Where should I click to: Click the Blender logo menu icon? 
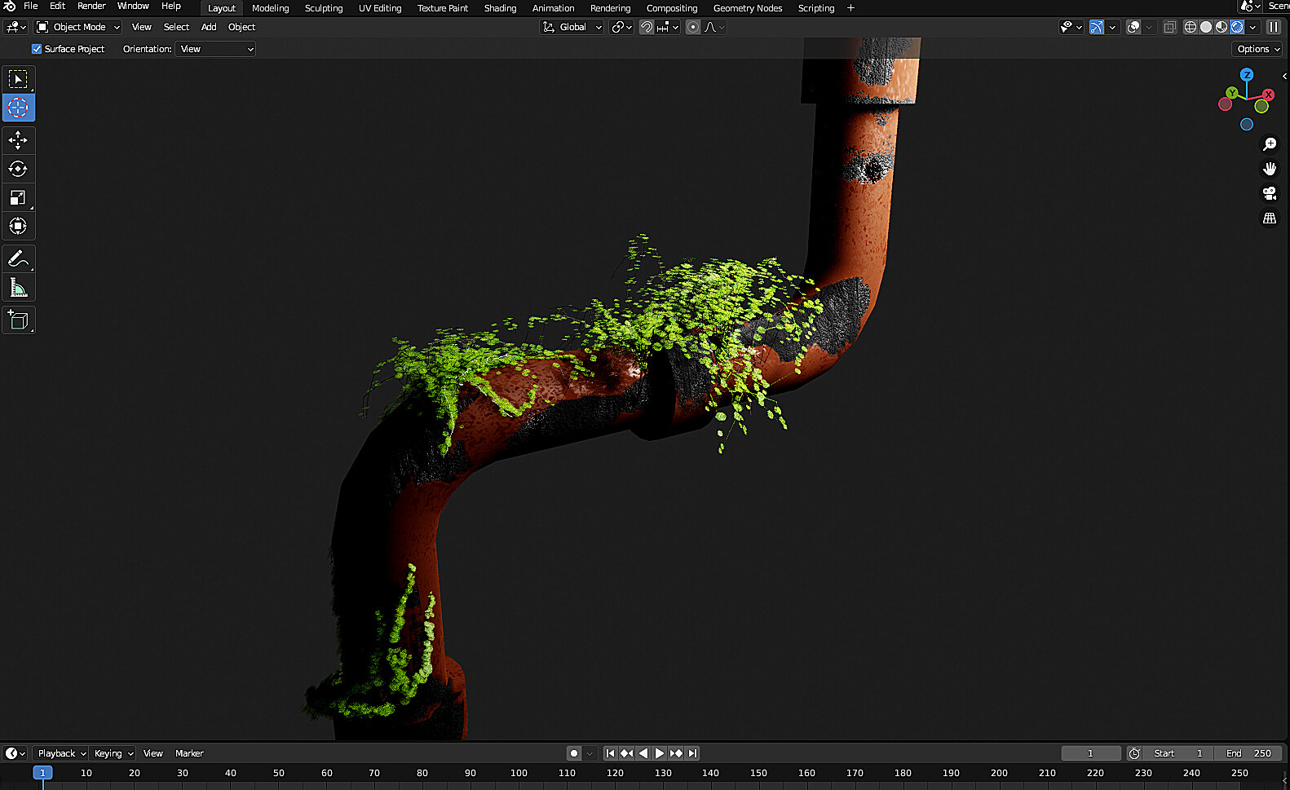click(10, 7)
